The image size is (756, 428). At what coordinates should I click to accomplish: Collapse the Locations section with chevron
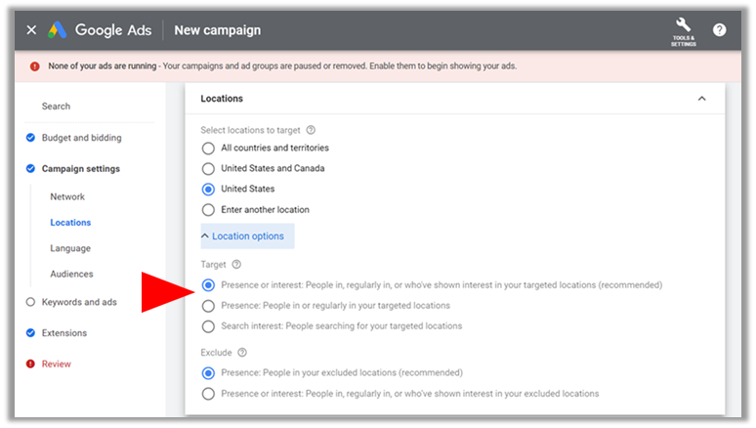[x=701, y=99]
